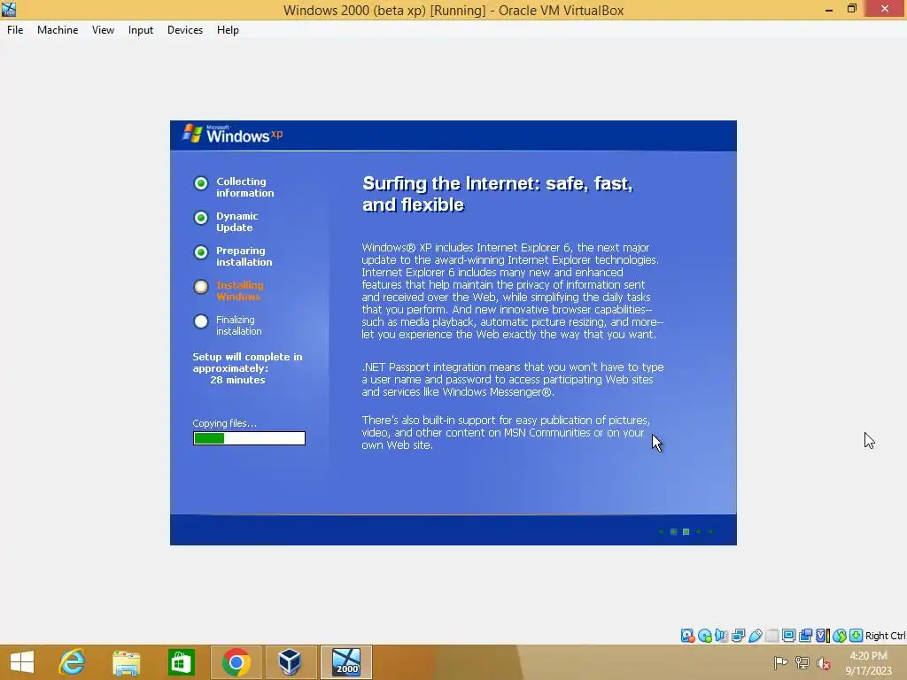This screenshot has width=907, height=680.
Task: Click the Dynamic Update step bullet
Action: [x=201, y=218]
